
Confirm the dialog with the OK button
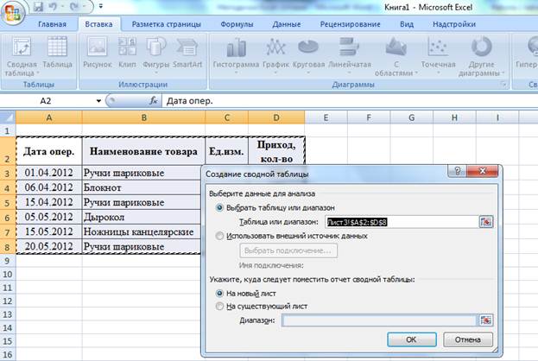[x=411, y=339]
